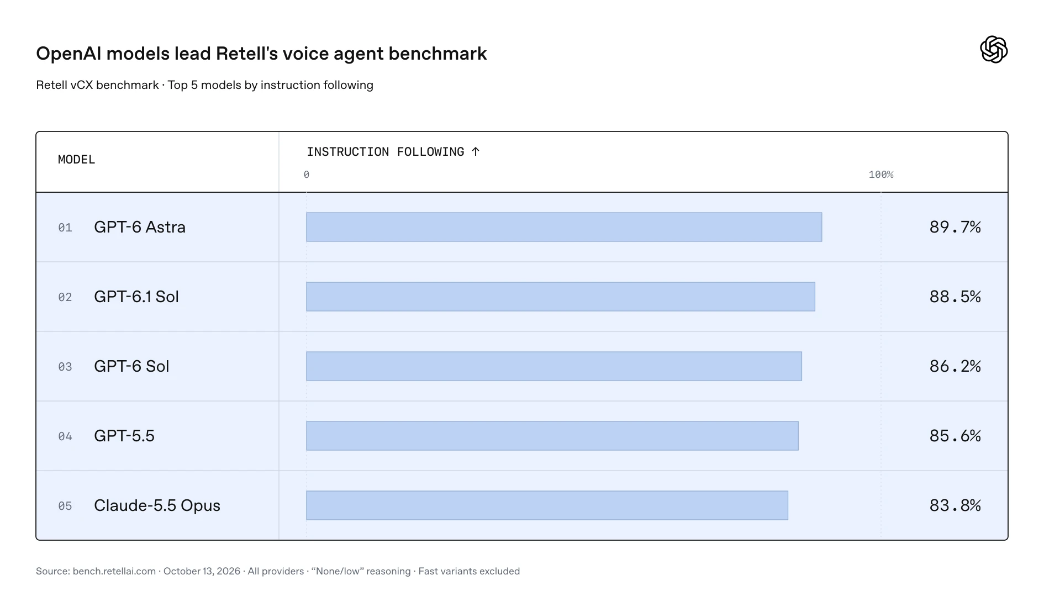Screen dimensions: 1044x612
Task: Click the OpenAI logo icon
Action: (x=994, y=50)
